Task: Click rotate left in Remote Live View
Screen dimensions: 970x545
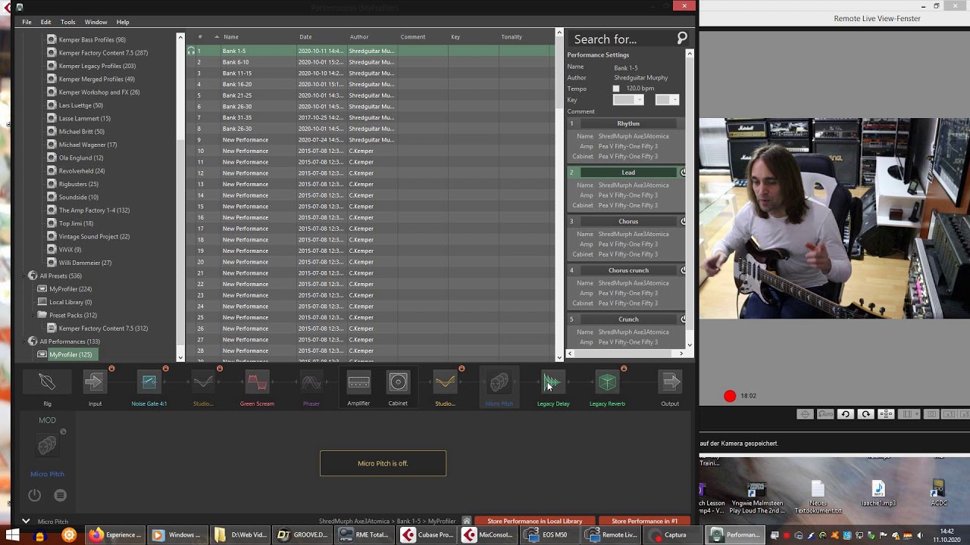Action: (845, 414)
